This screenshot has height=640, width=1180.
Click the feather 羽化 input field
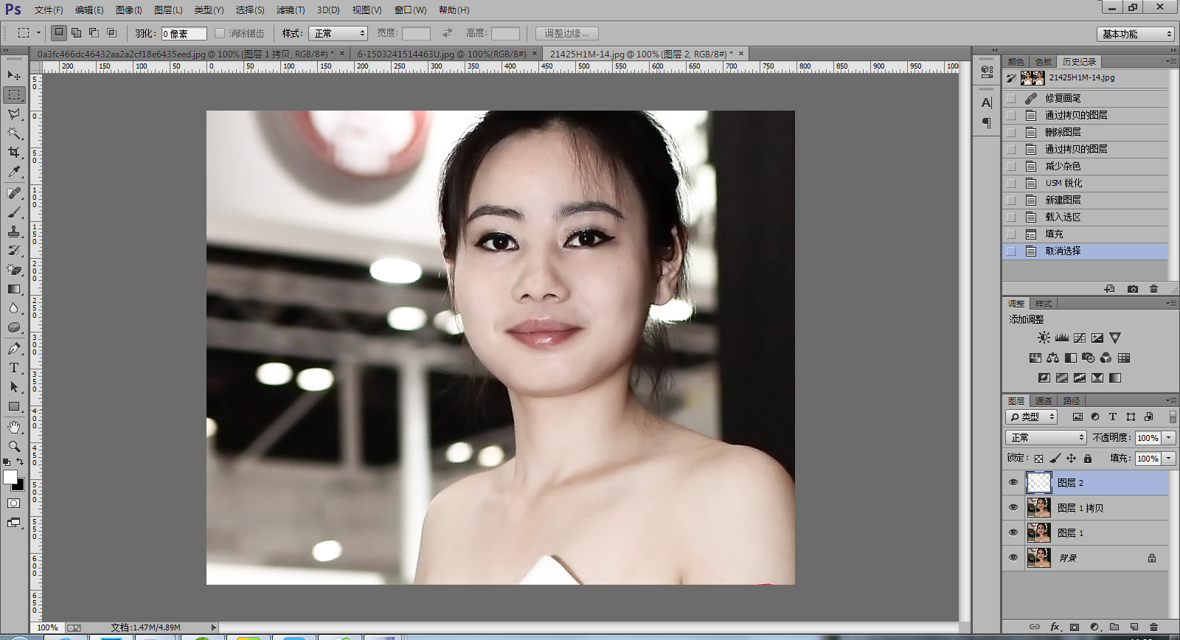coord(184,33)
